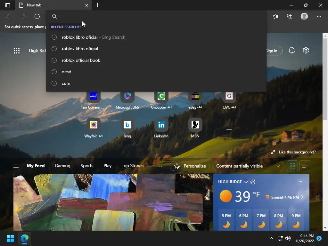This screenshot has height=246, width=328.
Task: Click the weather card globe icon
Action: [x=253, y=182]
